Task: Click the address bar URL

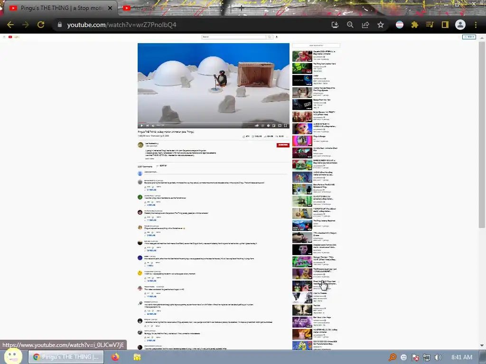Action: pyautogui.click(x=121, y=25)
